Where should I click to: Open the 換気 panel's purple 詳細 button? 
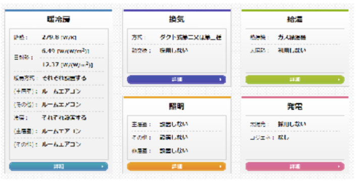point(176,79)
